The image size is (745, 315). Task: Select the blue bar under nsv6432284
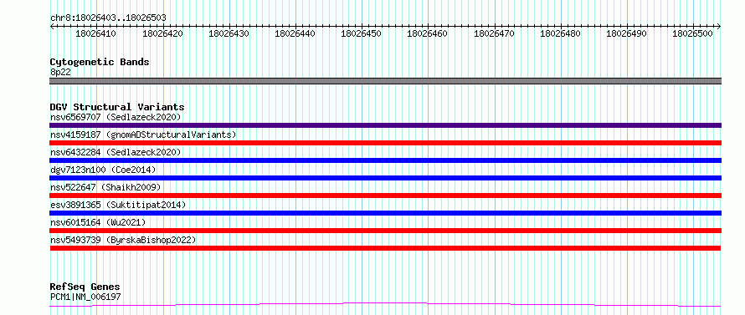pyautogui.click(x=385, y=160)
